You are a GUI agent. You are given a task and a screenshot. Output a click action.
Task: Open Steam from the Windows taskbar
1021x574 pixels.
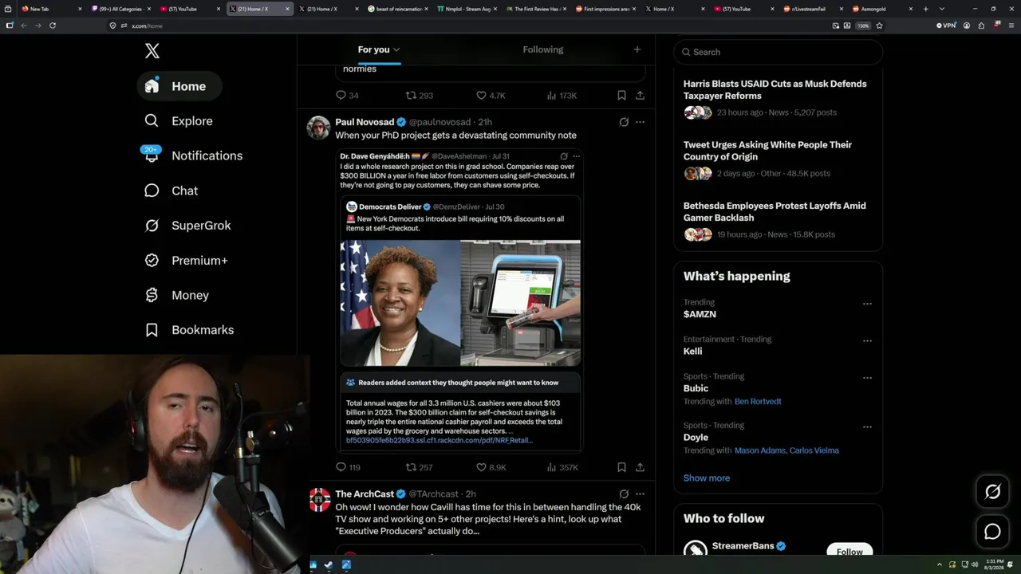329,564
